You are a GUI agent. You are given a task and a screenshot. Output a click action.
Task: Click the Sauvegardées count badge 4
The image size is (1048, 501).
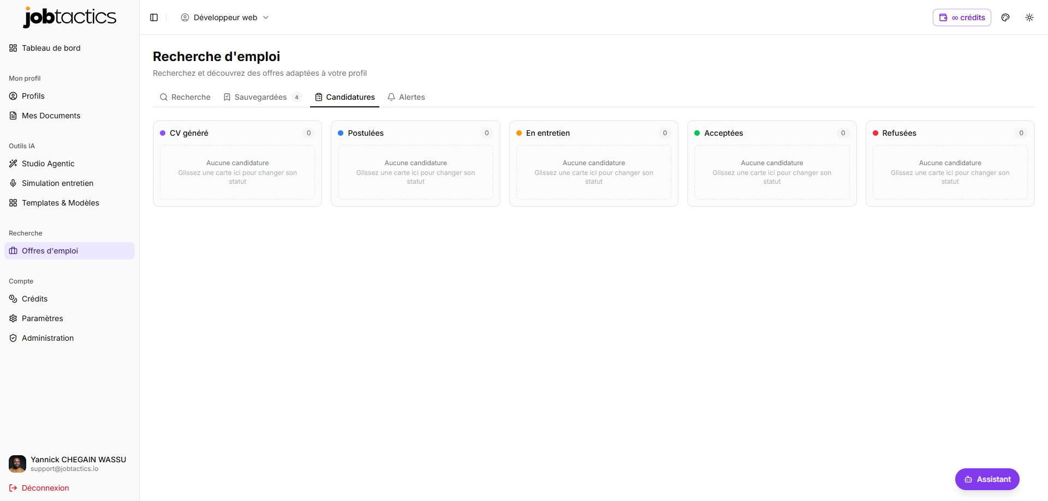(x=297, y=98)
